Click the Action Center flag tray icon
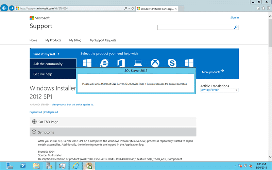Image resolution: width=272 pixels, height=170 pixels. coord(240,166)
